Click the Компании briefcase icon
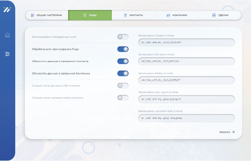The image size is (251, 161). pos(168,15)
